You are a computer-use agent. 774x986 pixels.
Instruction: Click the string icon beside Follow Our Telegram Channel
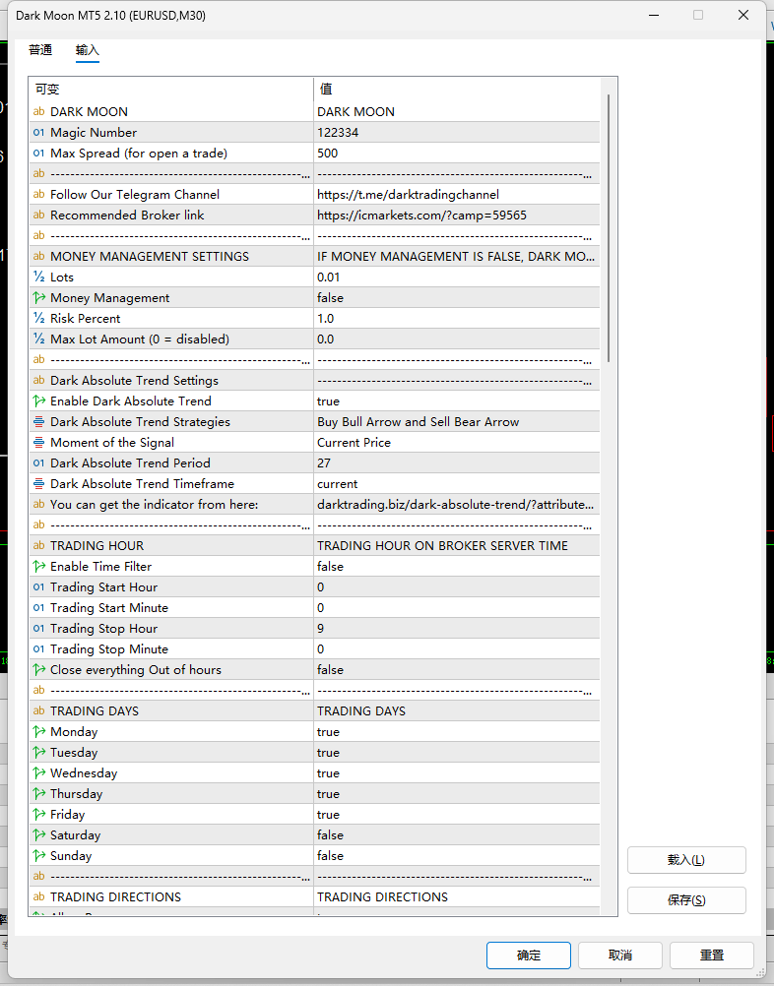[39, 194]
